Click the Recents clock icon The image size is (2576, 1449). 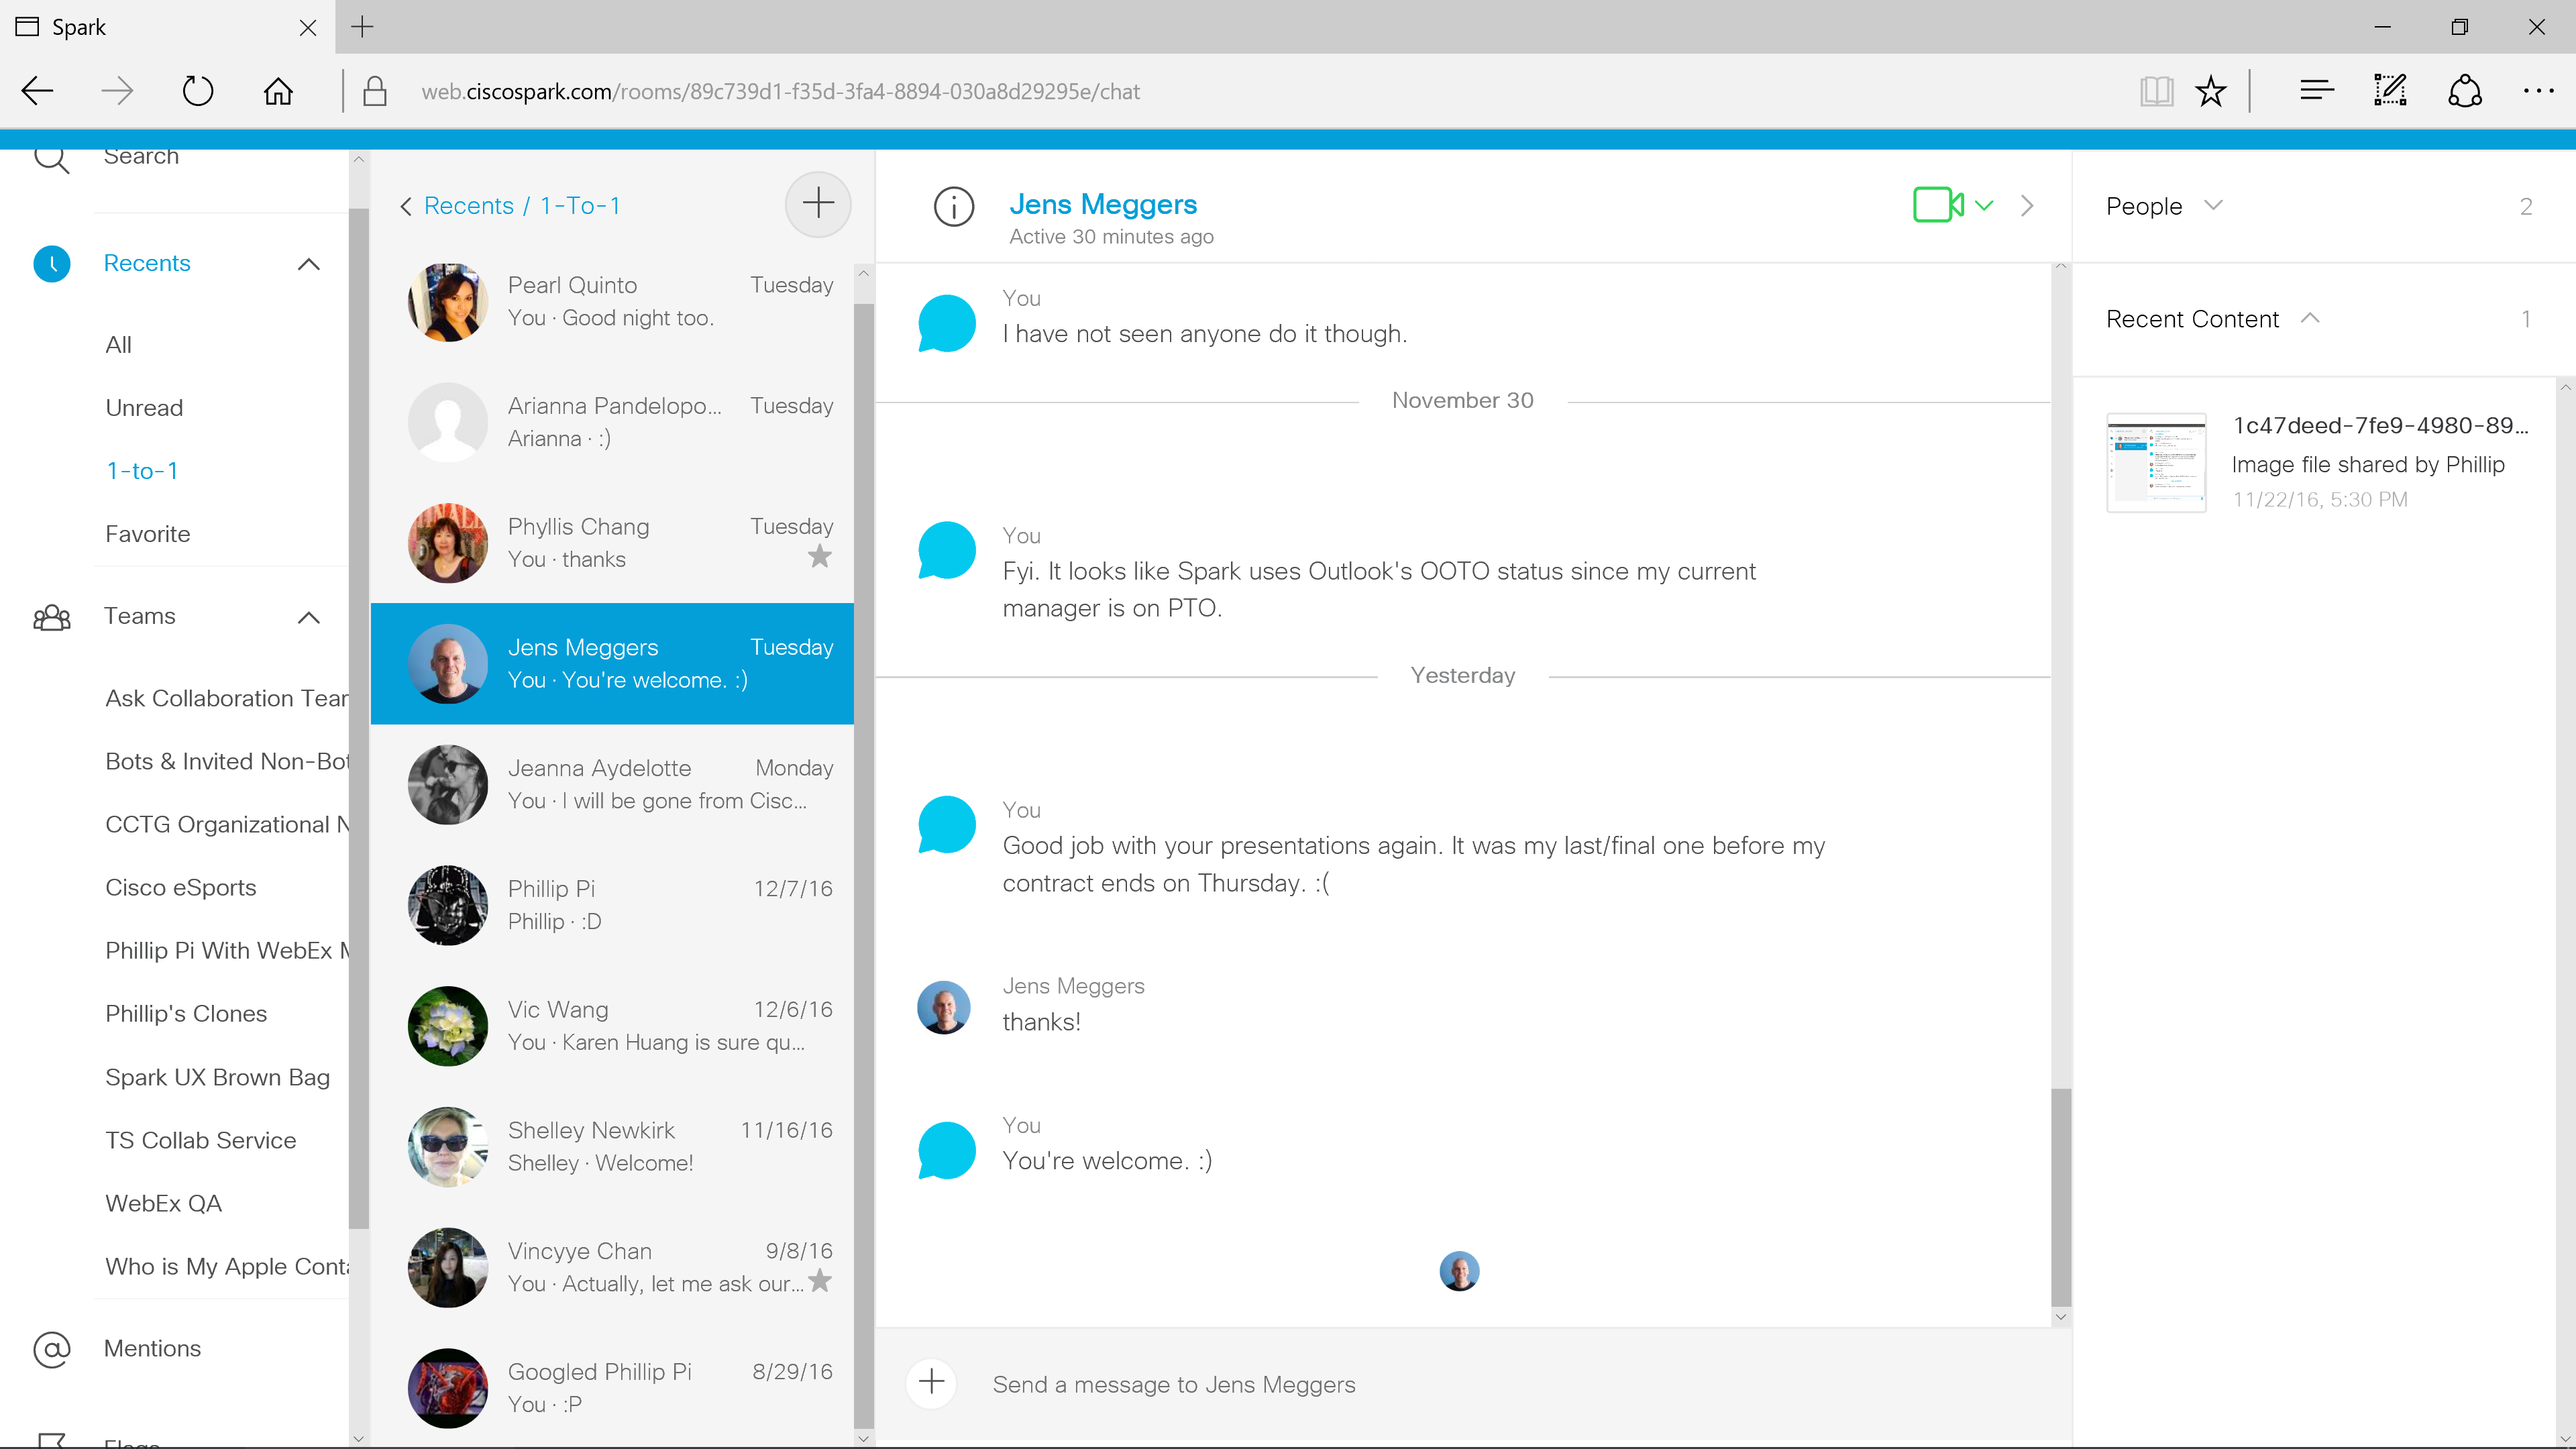52,263
